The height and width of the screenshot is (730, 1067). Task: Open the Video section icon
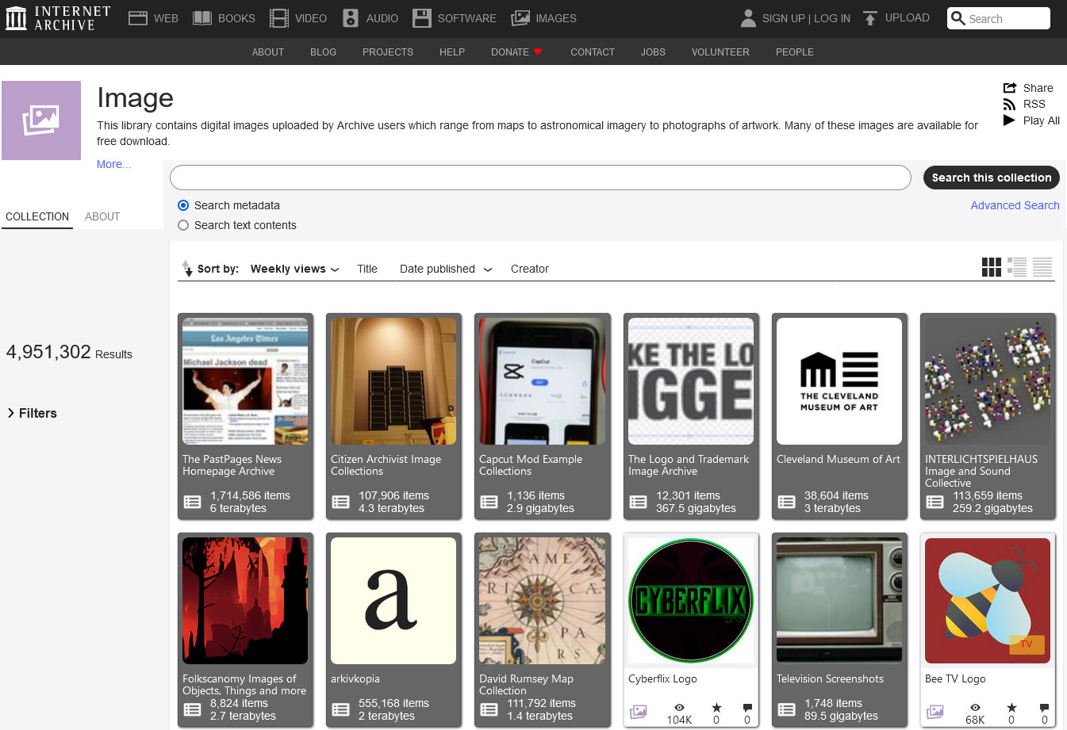279,18
